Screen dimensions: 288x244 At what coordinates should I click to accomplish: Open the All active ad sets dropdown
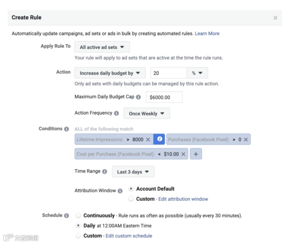(102, 47)
